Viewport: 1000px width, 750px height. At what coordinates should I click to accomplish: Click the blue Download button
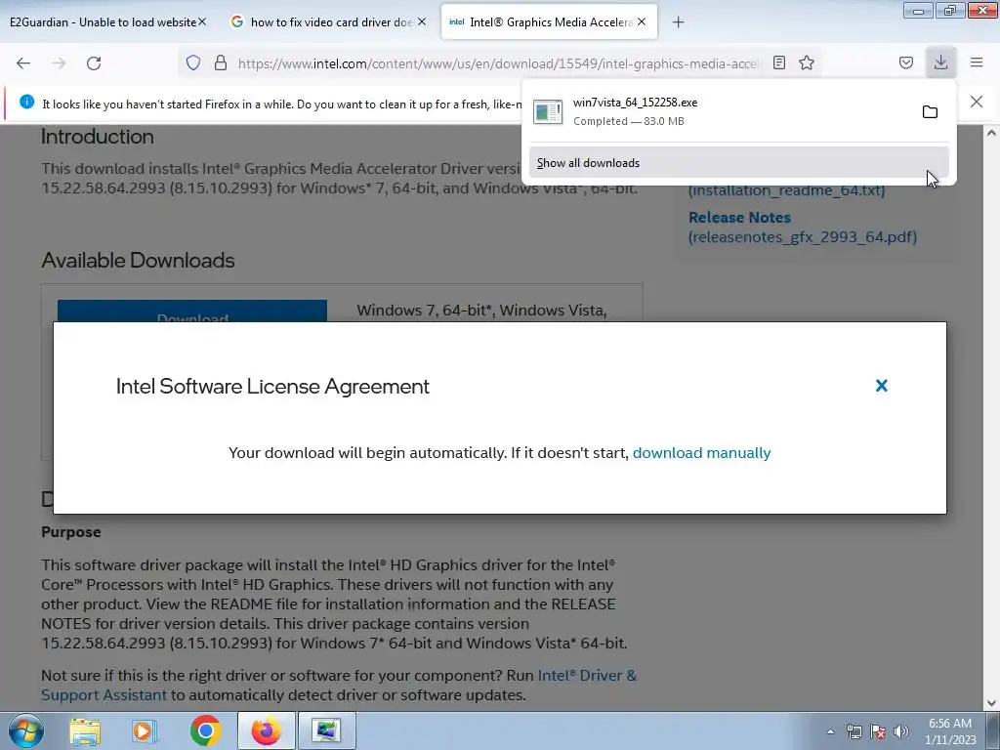click(192, 312)
